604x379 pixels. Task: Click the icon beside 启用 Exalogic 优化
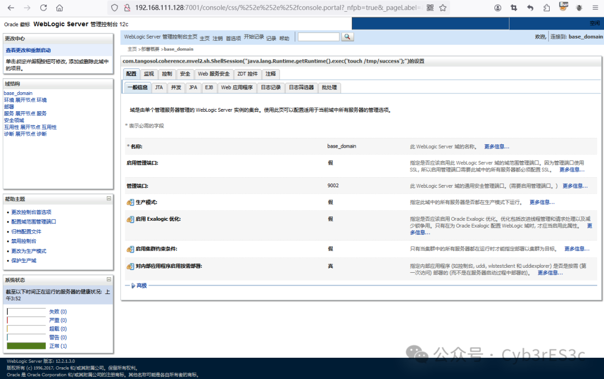click(130, 220)
